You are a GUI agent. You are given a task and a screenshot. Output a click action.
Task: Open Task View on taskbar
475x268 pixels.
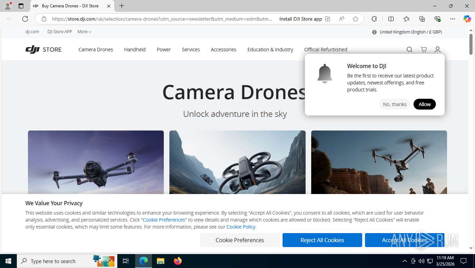(126, 261)
